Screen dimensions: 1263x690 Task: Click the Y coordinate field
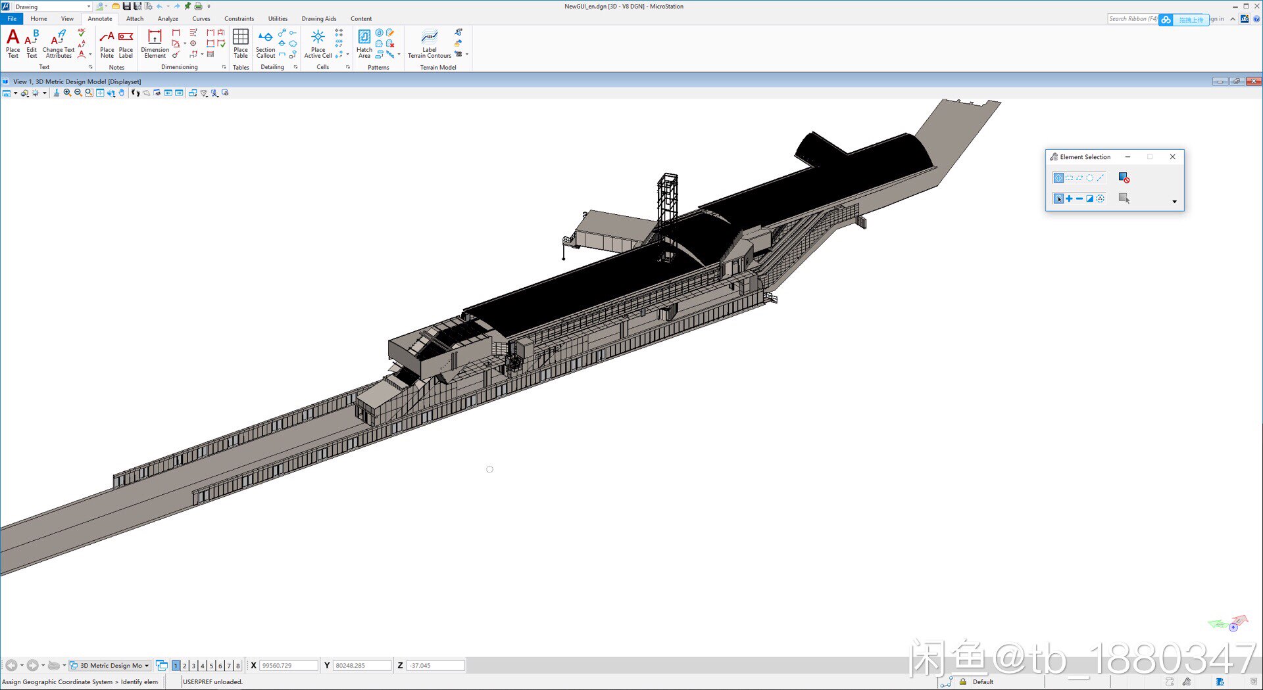click(362, 666)
